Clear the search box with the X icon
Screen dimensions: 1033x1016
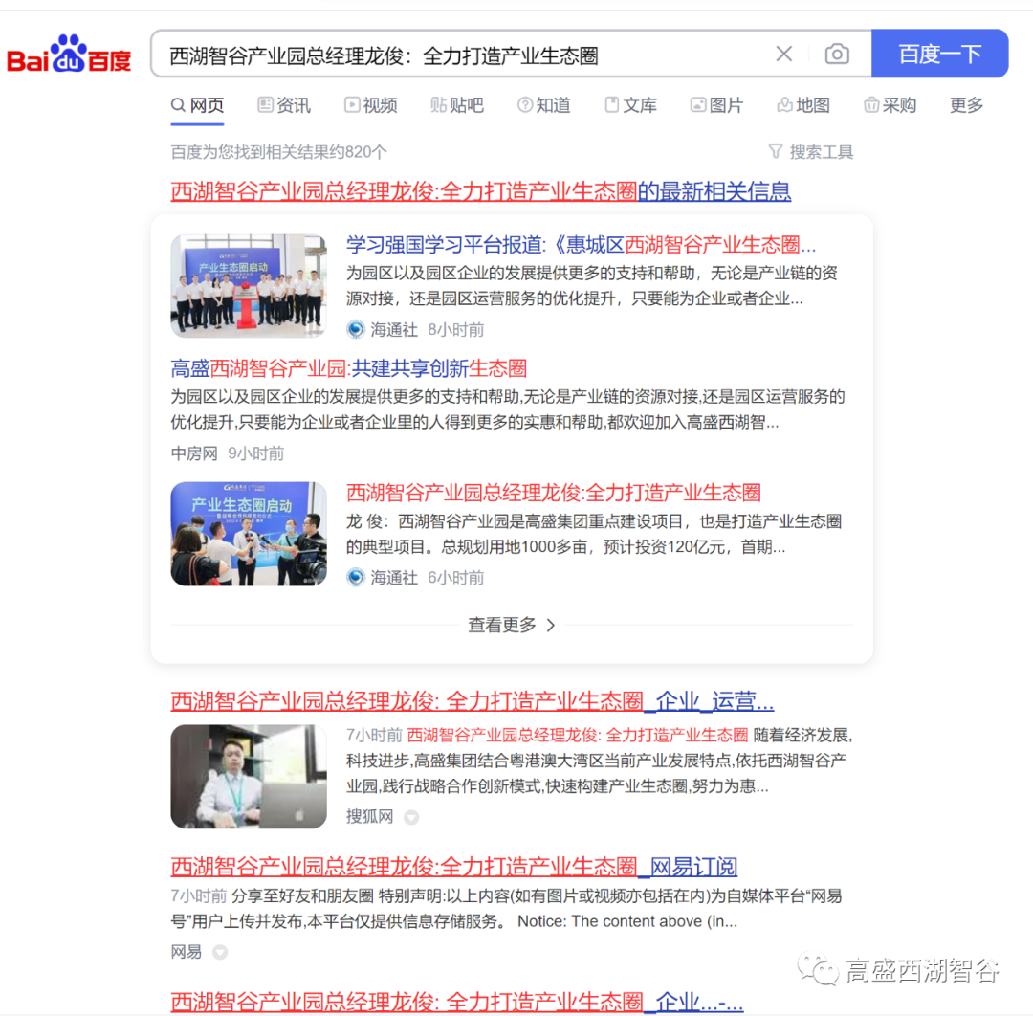click(x=784, y=55)
